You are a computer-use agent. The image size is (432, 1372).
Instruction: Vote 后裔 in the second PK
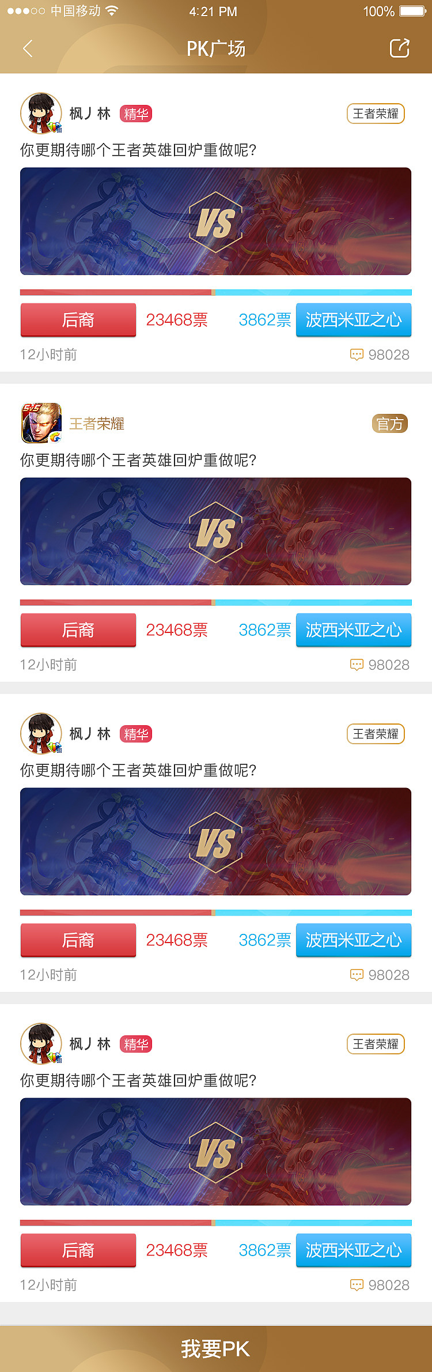tap(78, 630)
